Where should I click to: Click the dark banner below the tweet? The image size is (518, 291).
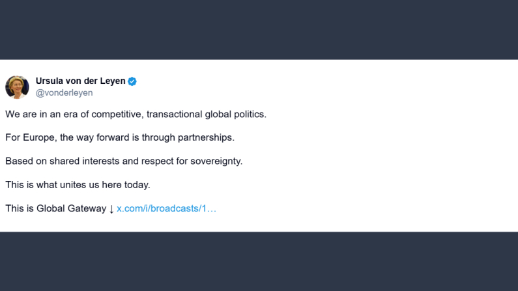click(259, 261)
